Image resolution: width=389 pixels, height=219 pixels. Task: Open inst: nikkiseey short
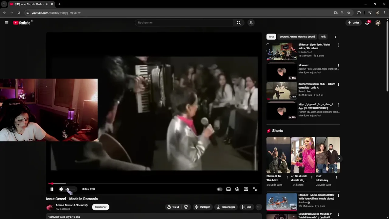pyautogui.click(x=328, y=155)
